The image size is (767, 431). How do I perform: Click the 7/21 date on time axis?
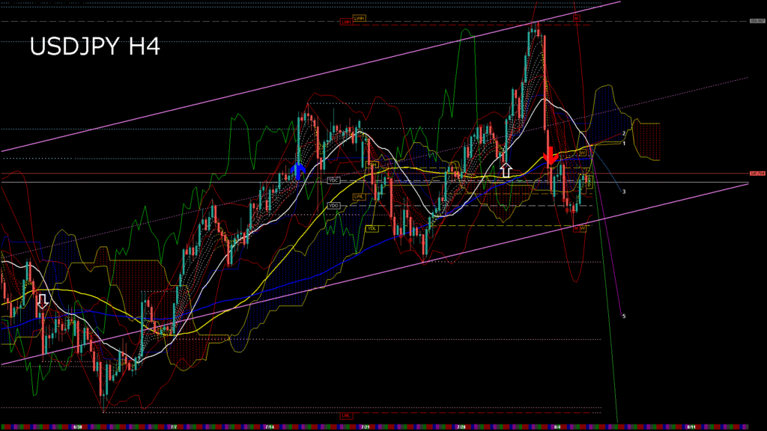365,427
